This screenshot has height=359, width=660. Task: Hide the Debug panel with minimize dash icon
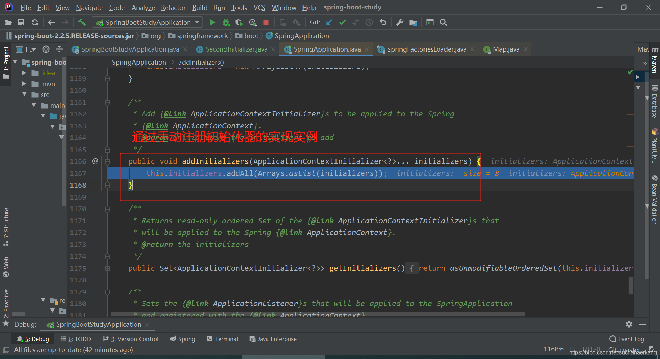tap(642, 324)
